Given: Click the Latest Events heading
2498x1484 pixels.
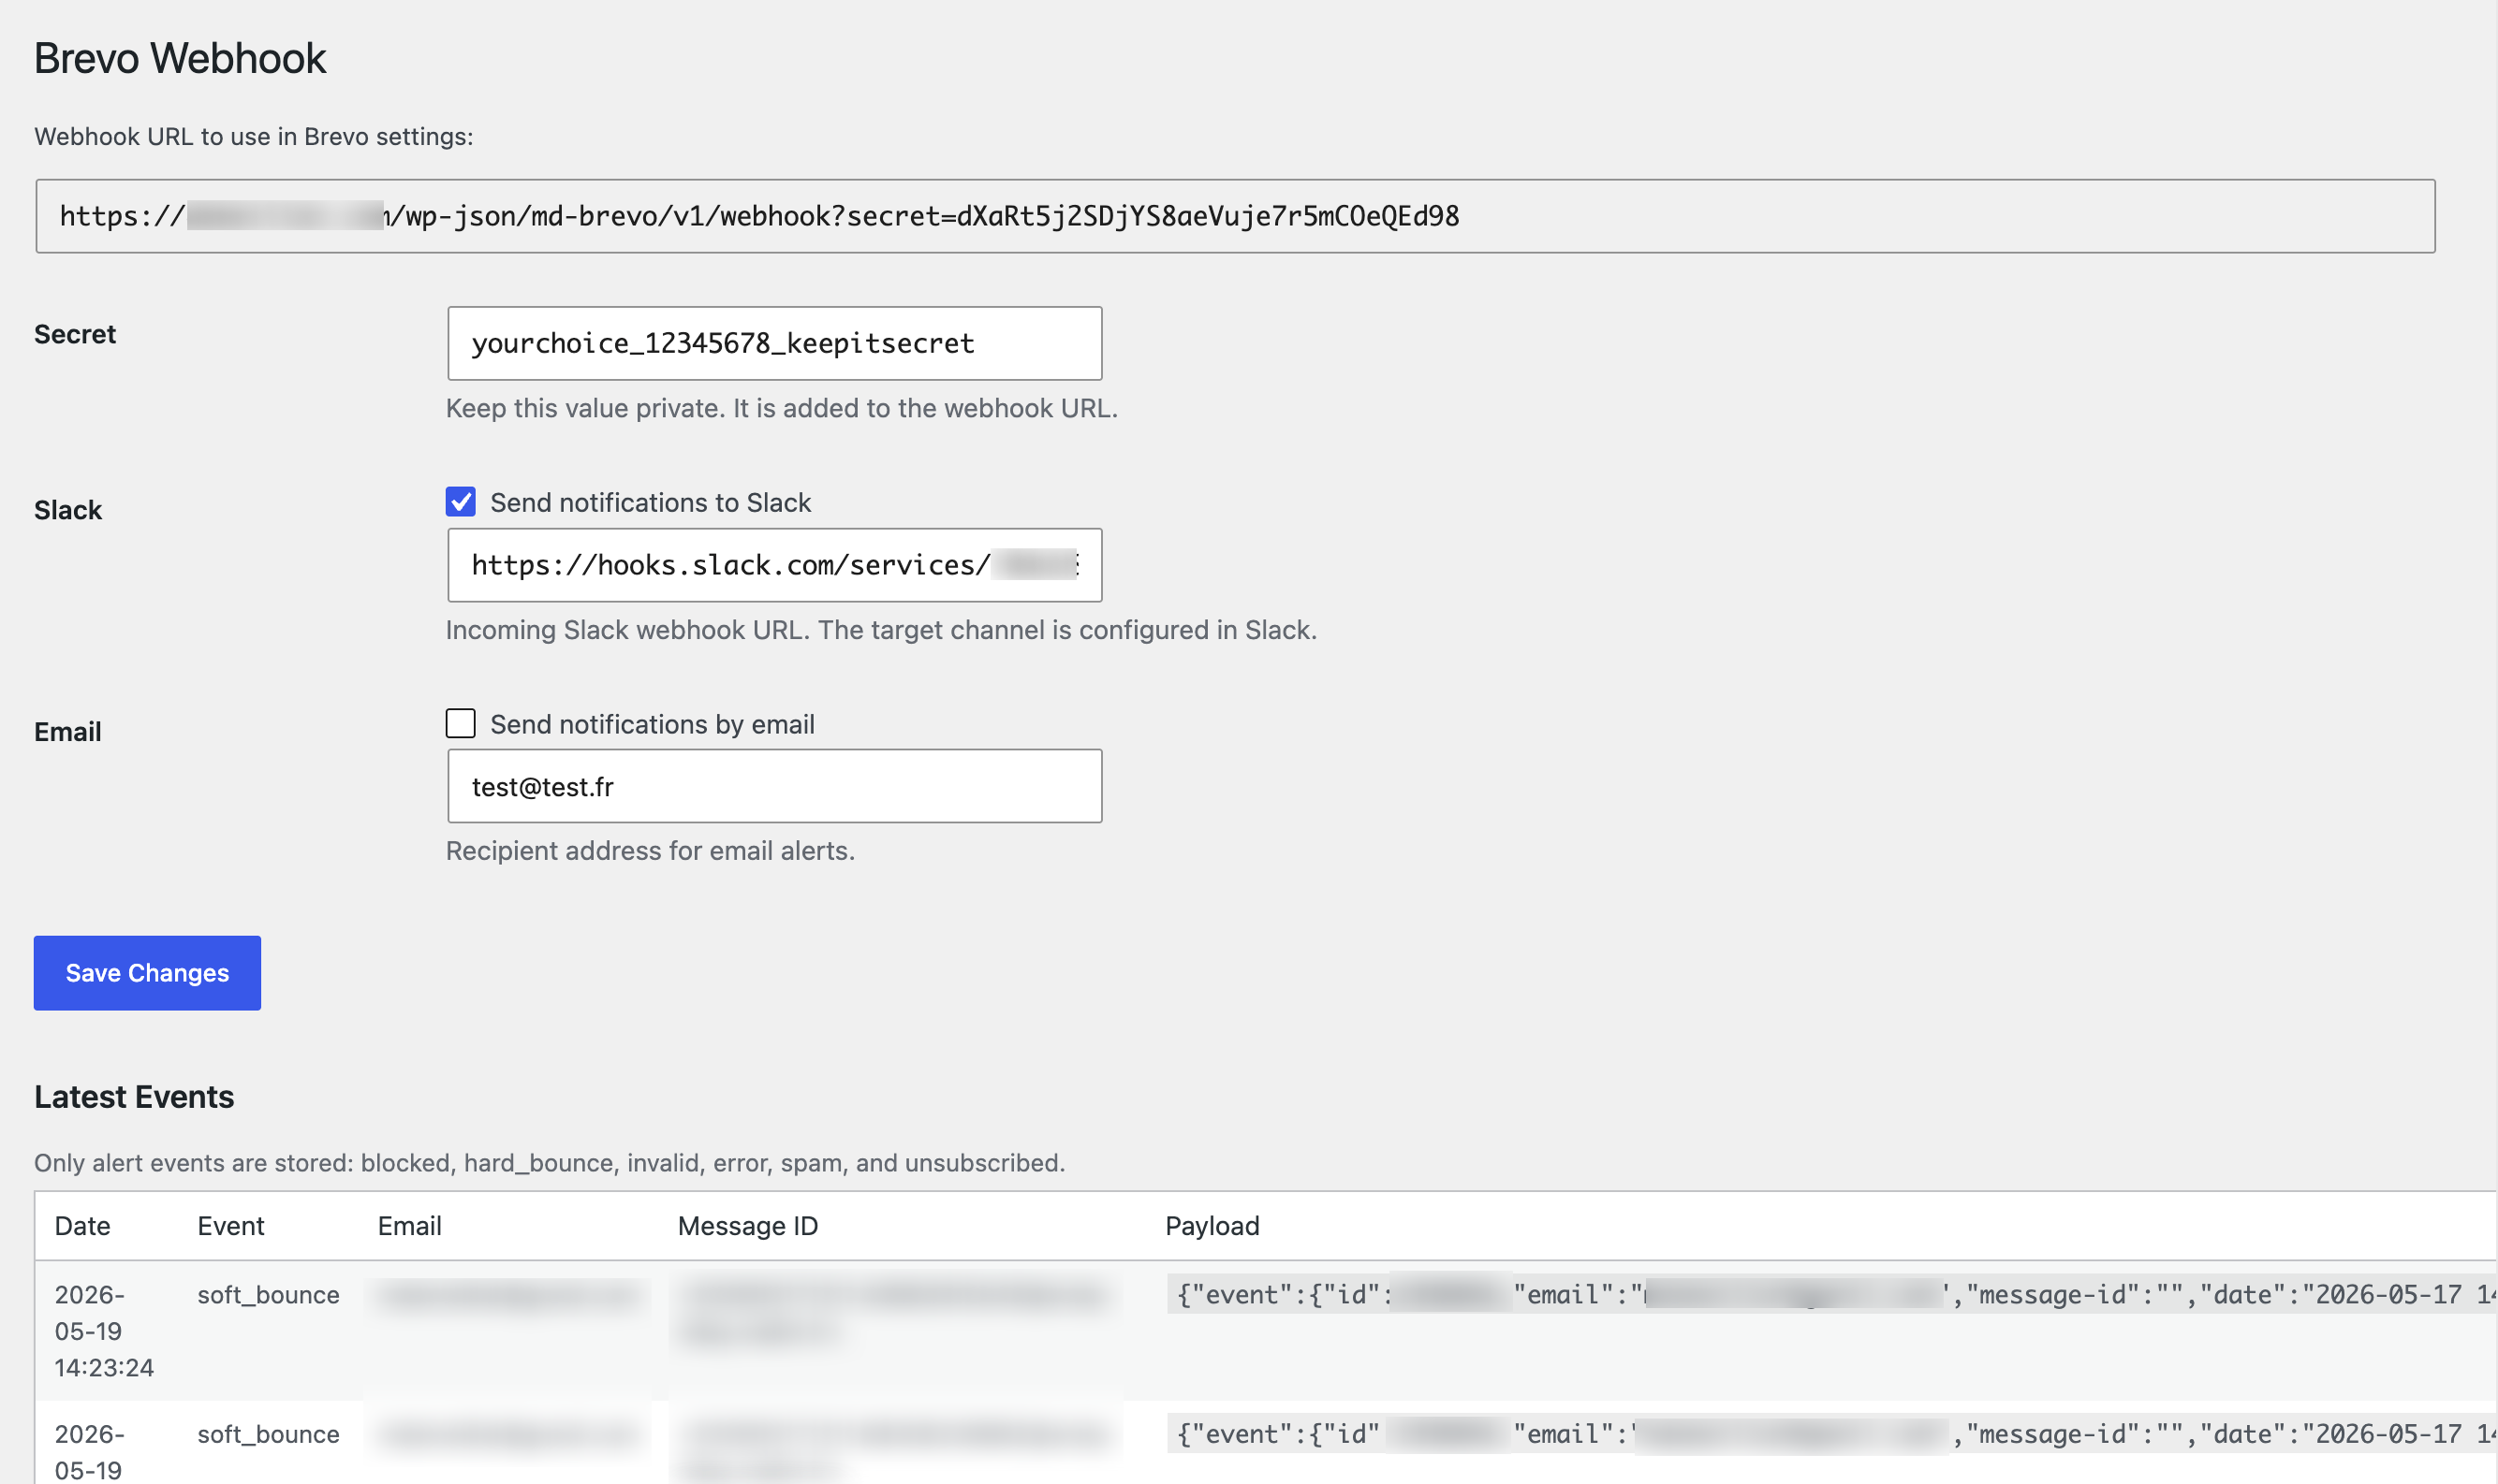Looking at the screenshot, I should coord(134,1097).
